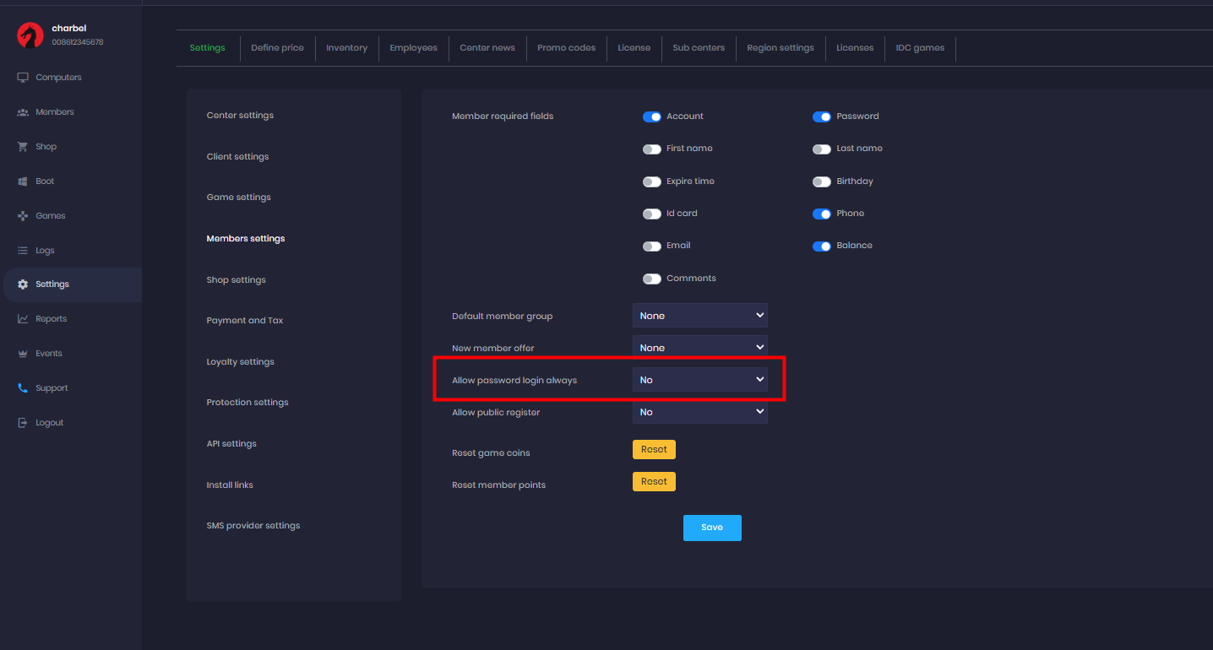
Task: Open Members via the people icon
Action: pyautogui.click(x=23, y=112)
